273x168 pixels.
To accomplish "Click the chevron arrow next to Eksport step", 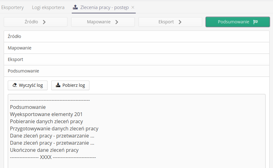I will 180,22.
